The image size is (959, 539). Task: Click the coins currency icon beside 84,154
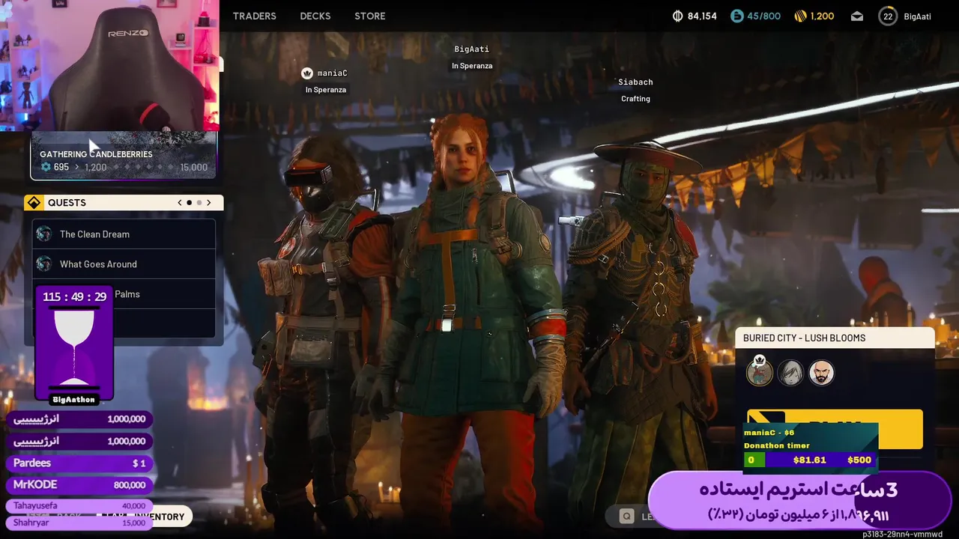tap(678, 16)
